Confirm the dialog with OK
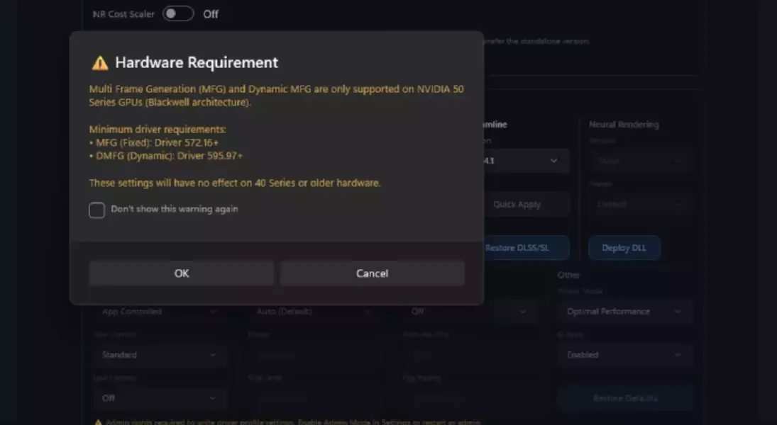The image size is (777, 425). (182, 273)
